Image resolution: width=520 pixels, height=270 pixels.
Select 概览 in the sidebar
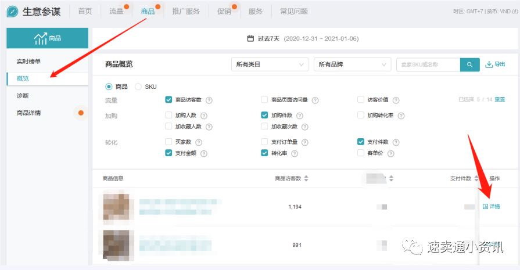click(x=48, y=78)
